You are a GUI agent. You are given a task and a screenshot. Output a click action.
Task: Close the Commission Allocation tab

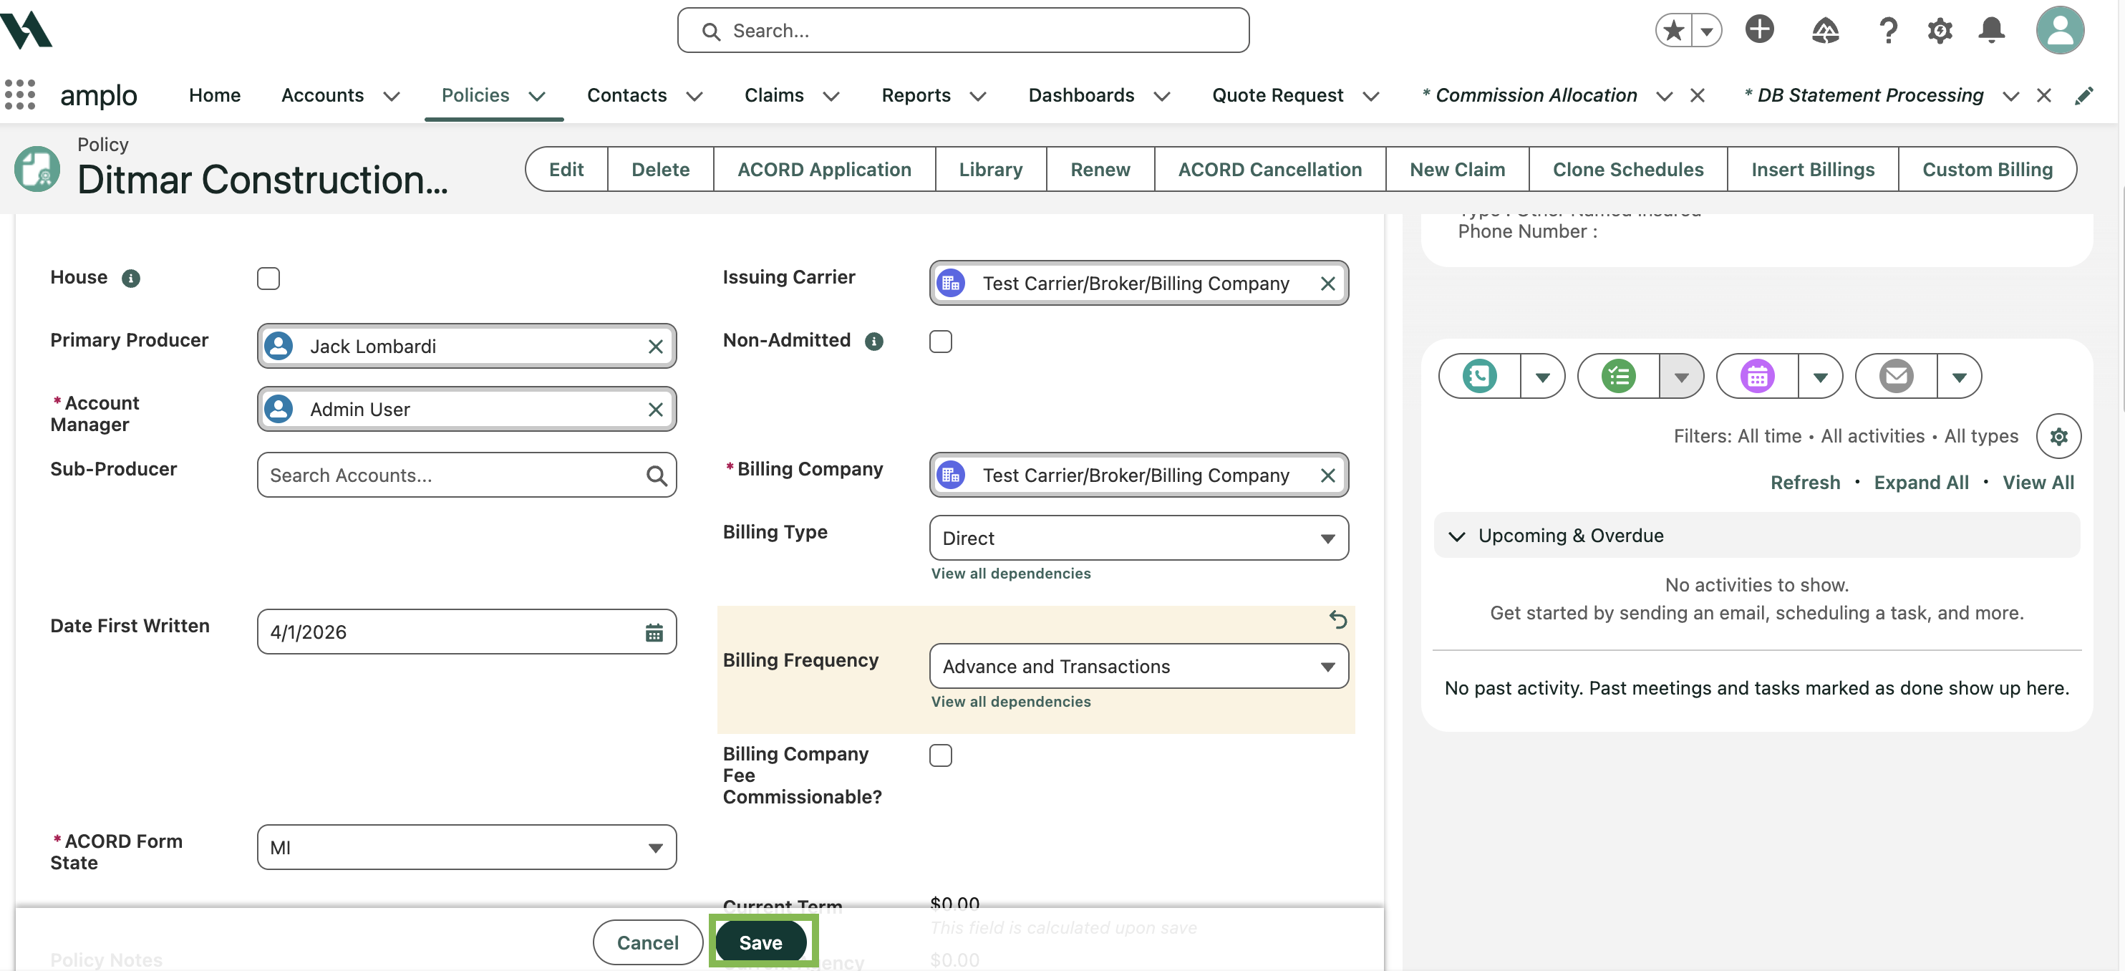point(1697,96)
